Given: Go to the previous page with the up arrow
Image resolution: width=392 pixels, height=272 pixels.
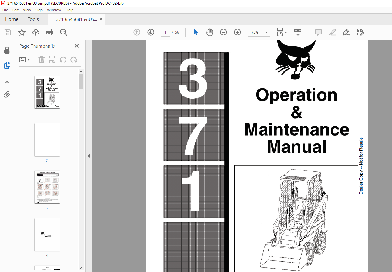Looking at the screenshot, I should tap(137, 32).
